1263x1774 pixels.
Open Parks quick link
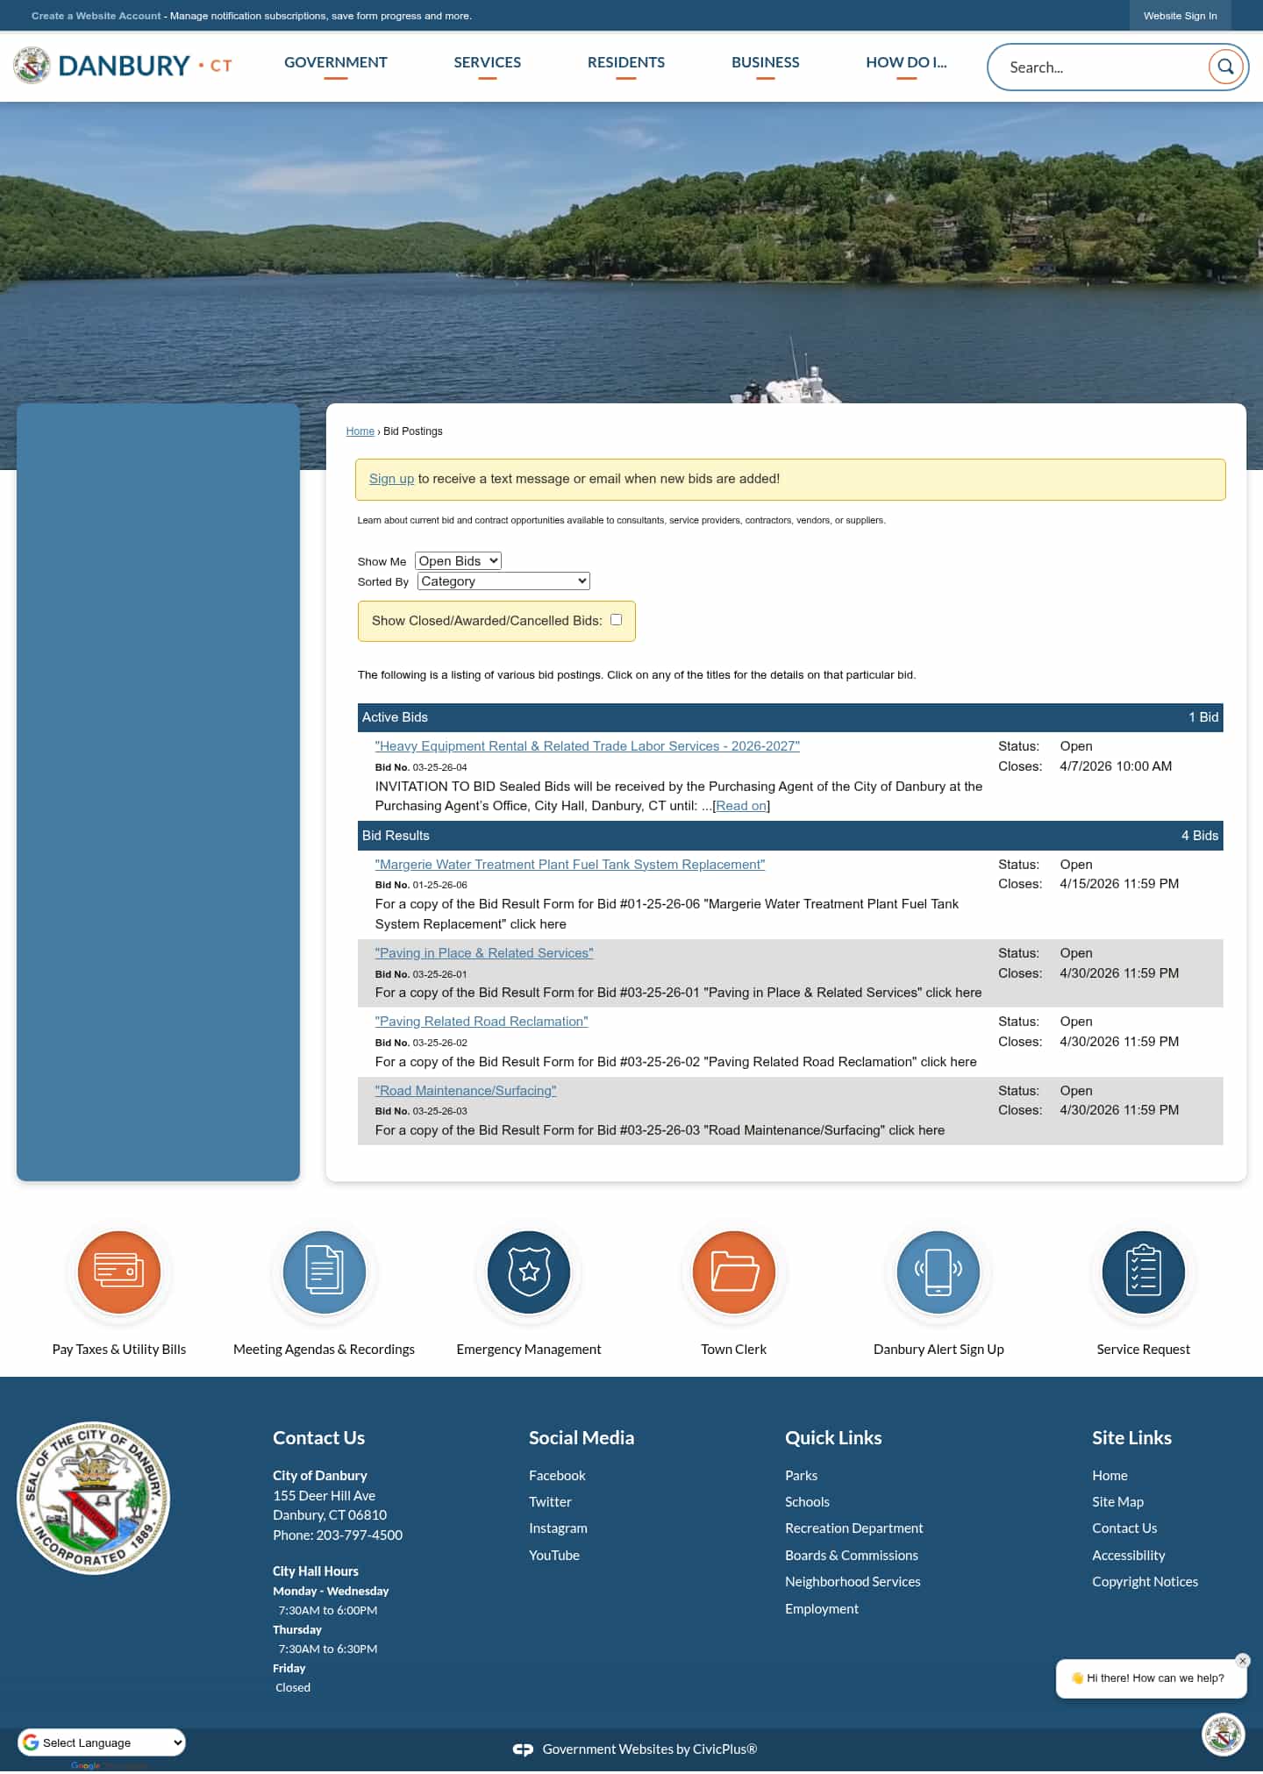802,1476
